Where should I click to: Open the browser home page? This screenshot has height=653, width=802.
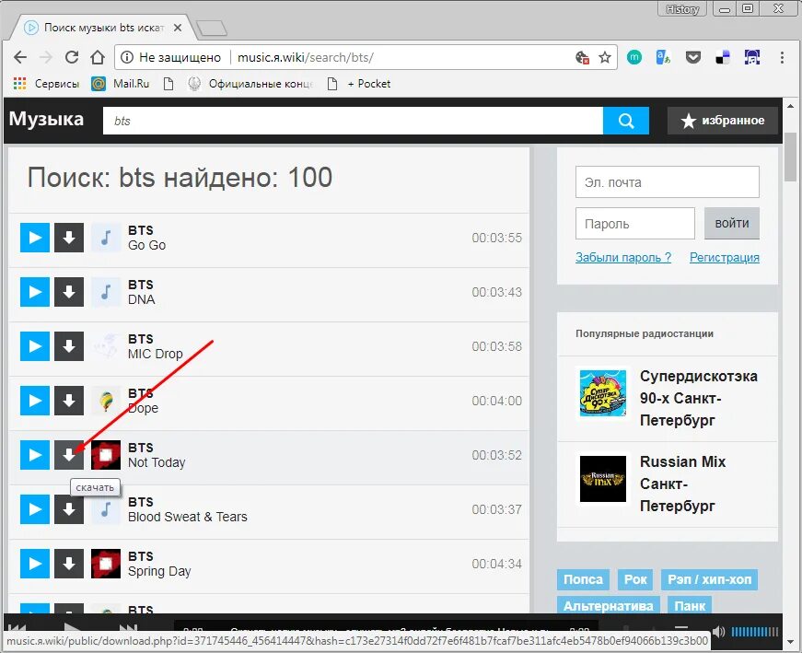(x=98, y=57)
